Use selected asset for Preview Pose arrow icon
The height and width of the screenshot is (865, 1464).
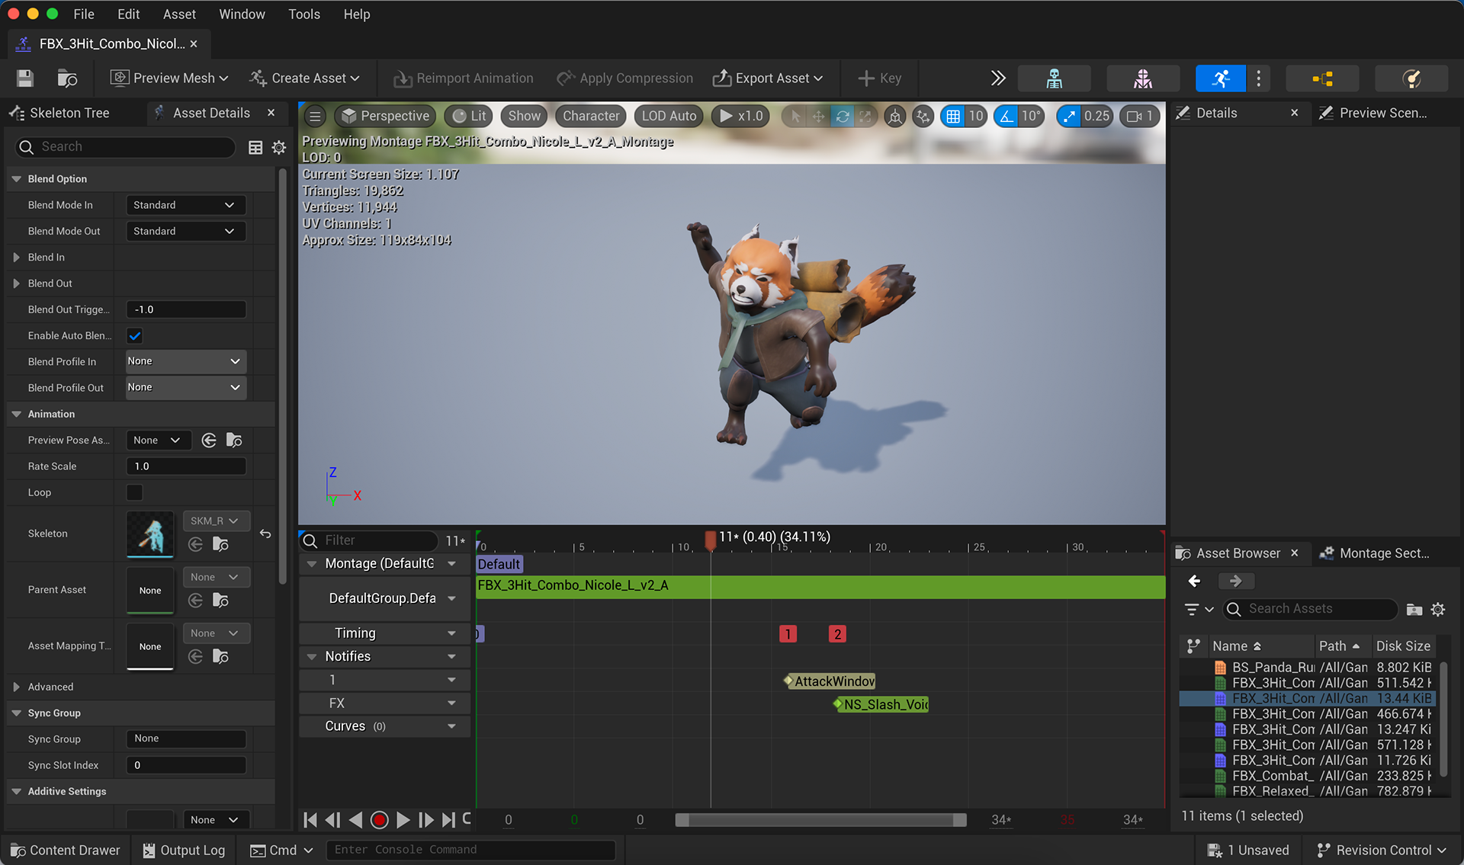click(209, 441)
